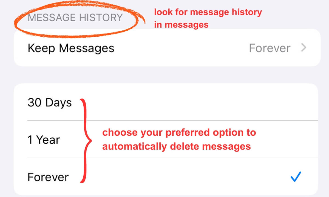Click the word 'Messages' in Keep Messages
Image resolution: width=329 pixels, height=197 pixels.
pos(87,48)
